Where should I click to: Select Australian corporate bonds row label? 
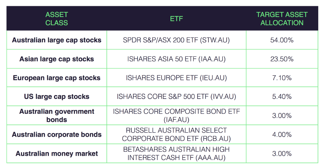click(x=56, y=135)
